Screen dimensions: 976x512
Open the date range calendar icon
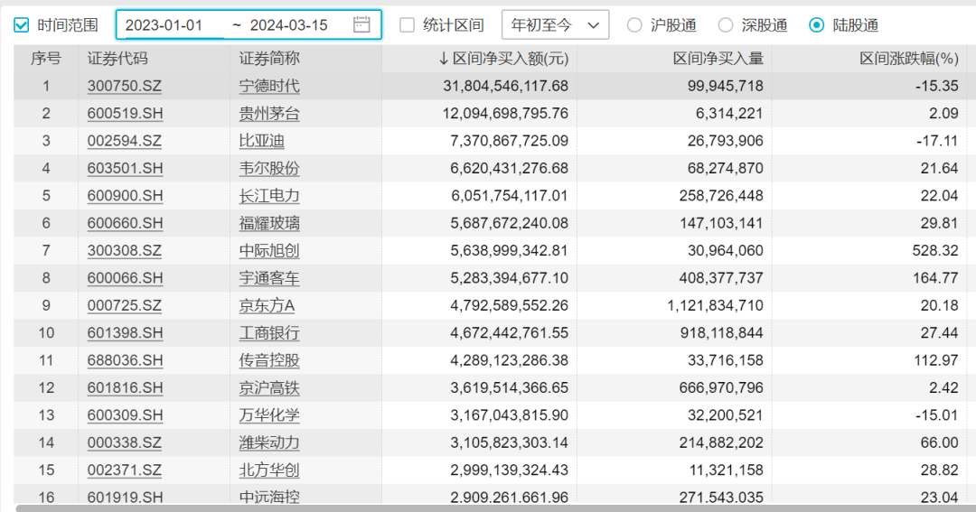click(361, 25)
